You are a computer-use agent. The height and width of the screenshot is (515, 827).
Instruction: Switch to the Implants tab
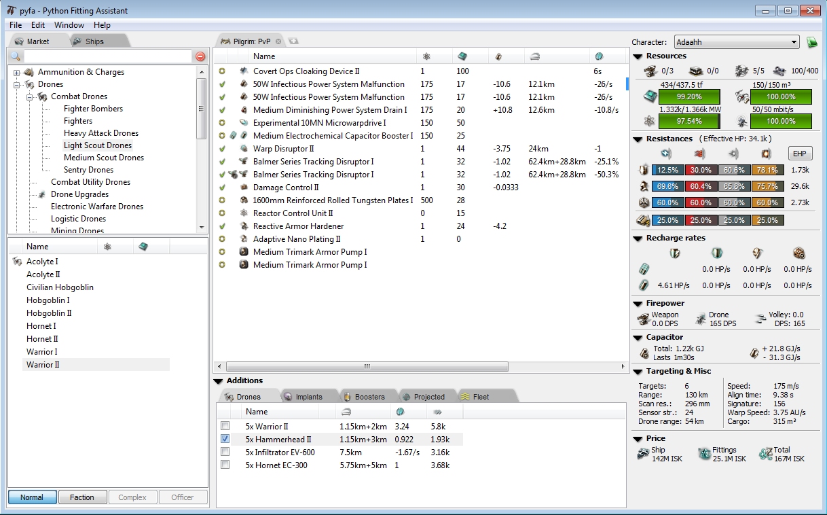tap(308, 397)
